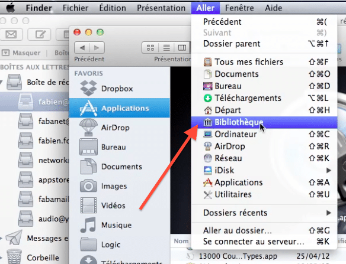Screen dimensions: 346x264
Task: Collapse the Boîte de réception tree
Action: (x=1, y=83)
